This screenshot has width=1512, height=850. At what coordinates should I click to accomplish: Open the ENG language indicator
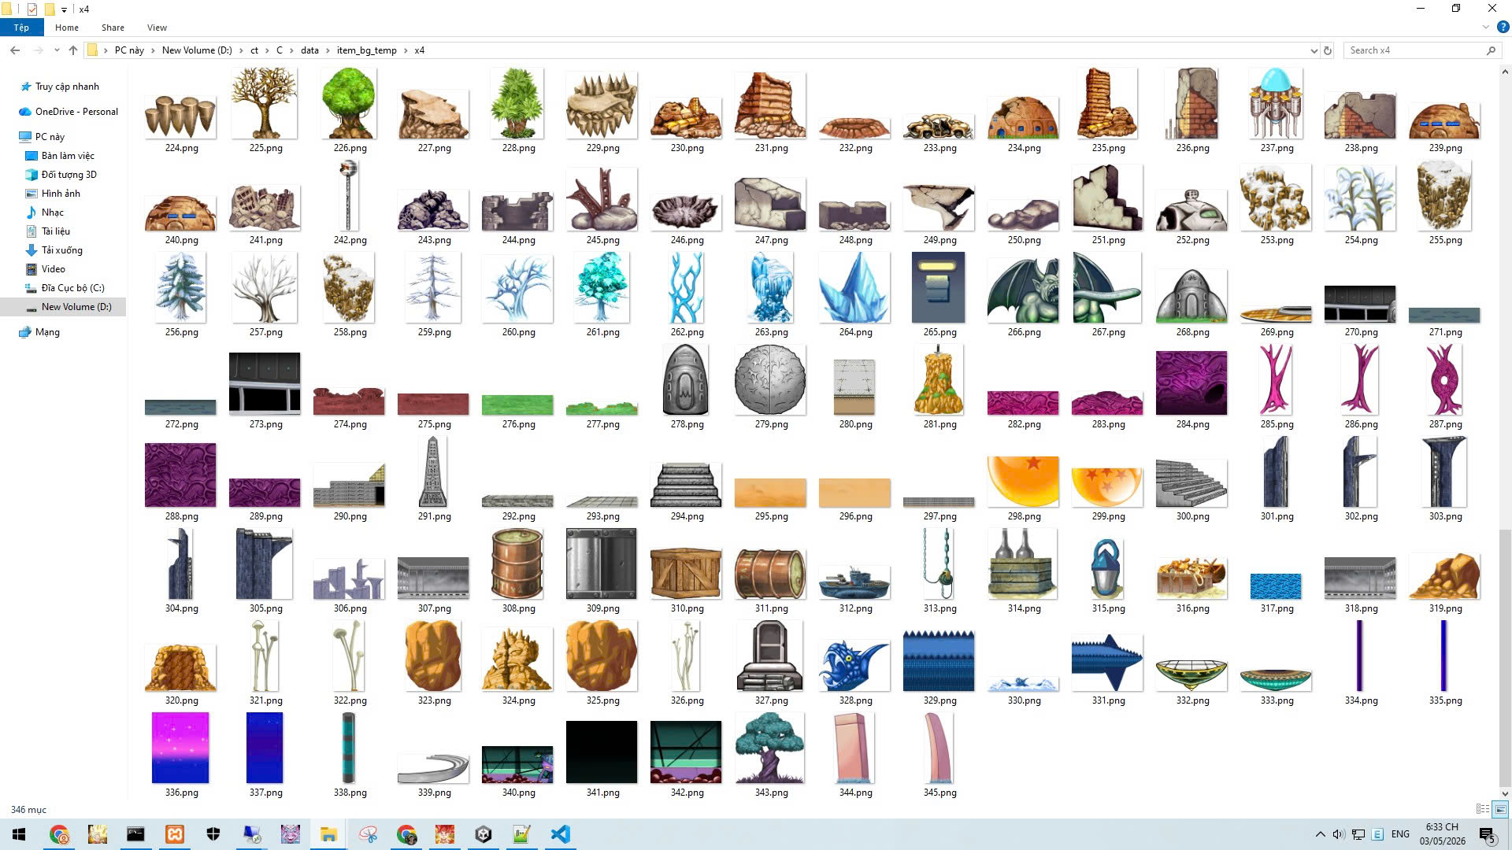[1400, 834]
